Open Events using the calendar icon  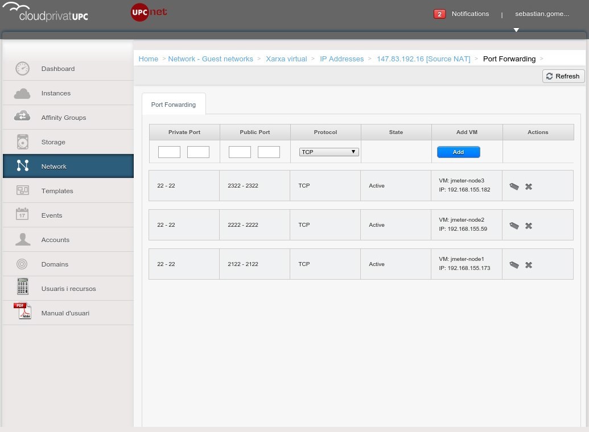22,215
